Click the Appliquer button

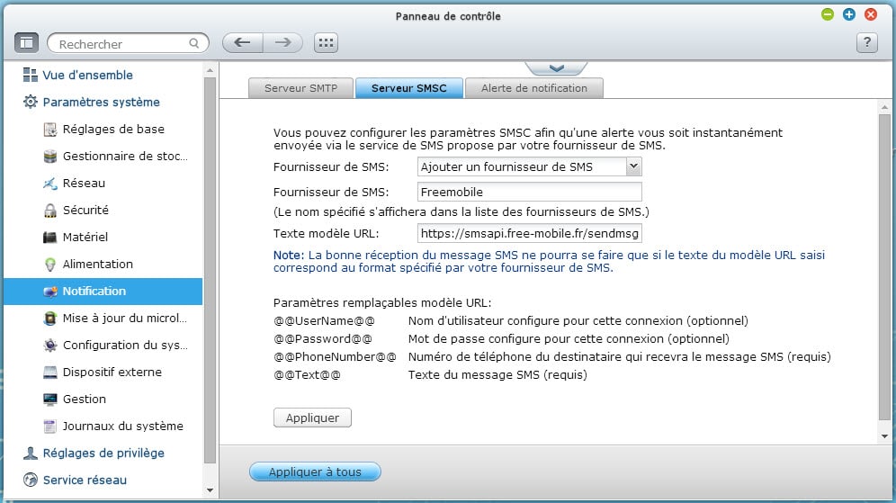pyautogui.click(x=312, y=418)
